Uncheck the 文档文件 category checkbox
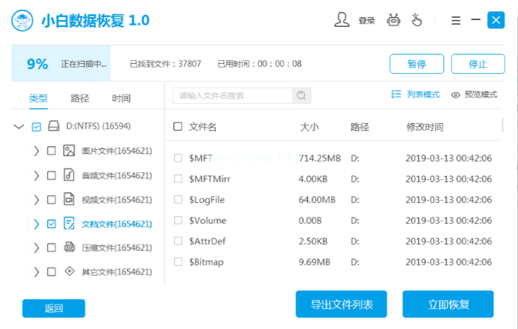This screenshot has width=518, height=329. (x=52, y=224)
